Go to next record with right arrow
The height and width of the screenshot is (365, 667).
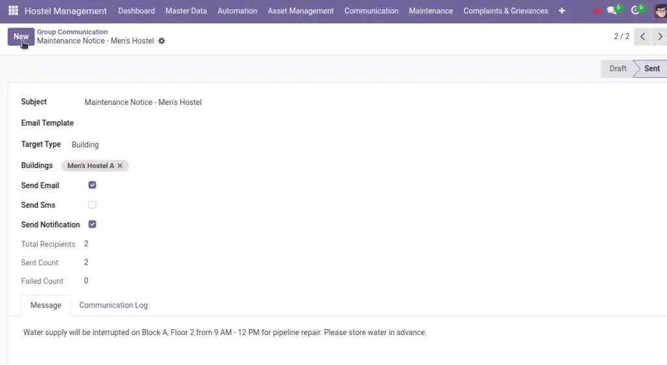coord(660,36)
